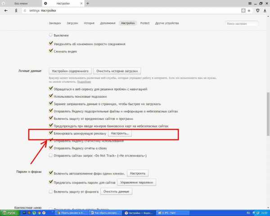Open the browser hamburger menu

tap(250, 3)
